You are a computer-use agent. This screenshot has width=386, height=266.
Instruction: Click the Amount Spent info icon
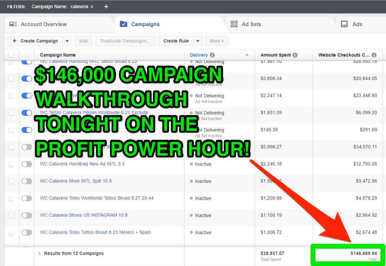295,55
